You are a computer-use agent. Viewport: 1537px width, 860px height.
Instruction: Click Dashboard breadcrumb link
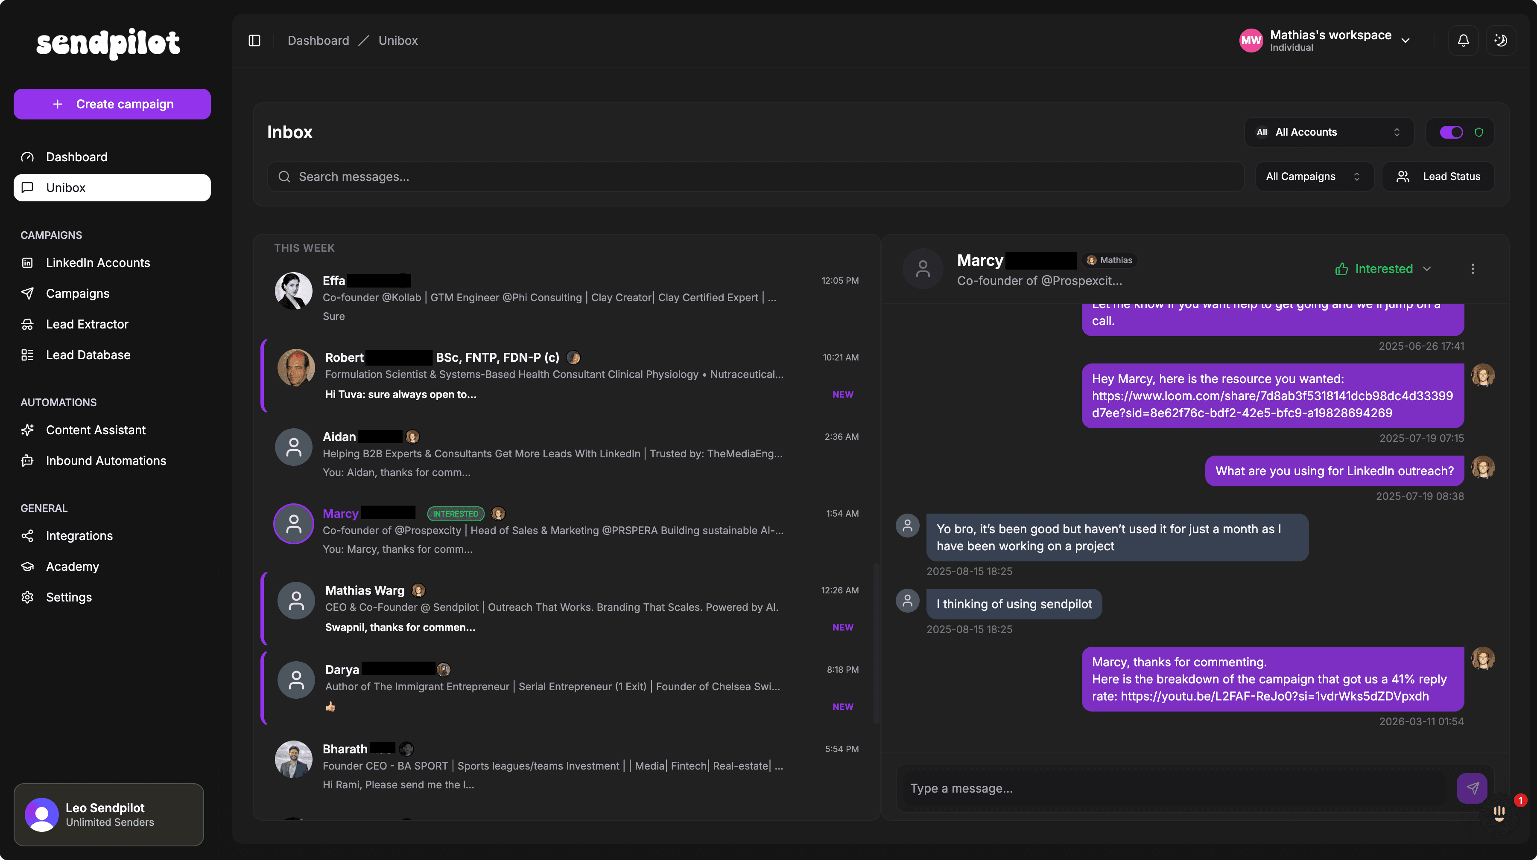pyautogui.click(x=318, y=41)
